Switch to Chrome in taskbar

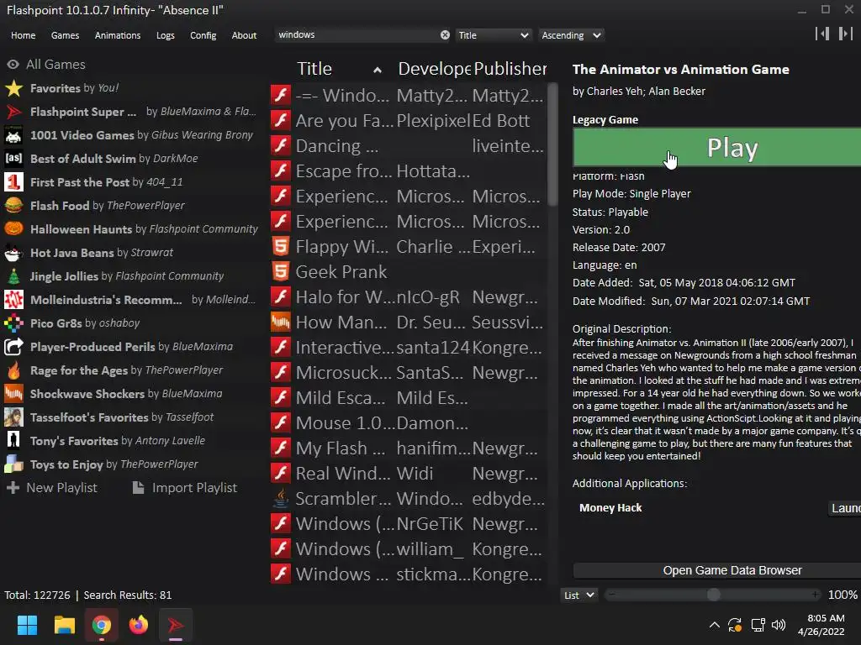click(102, 625)
